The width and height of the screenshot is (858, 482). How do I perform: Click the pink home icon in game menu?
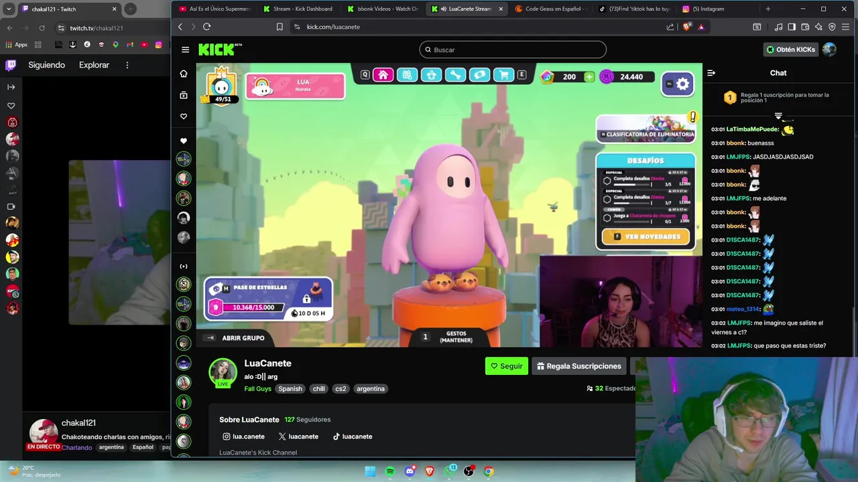(x=383, y=75)
